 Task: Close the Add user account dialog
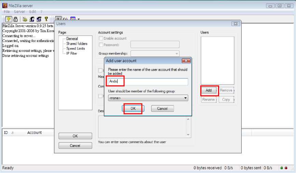point(186,61)
